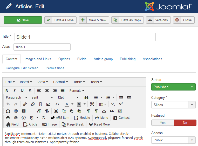Set Featured to Yes

(x=162, y=123)
